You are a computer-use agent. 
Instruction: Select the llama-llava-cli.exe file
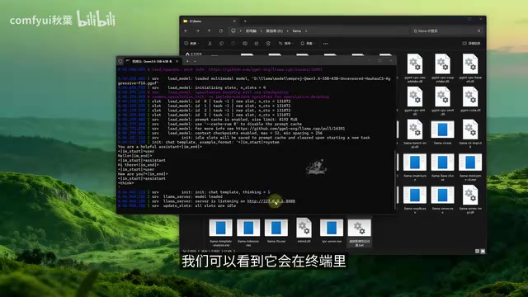click(442, 167)
